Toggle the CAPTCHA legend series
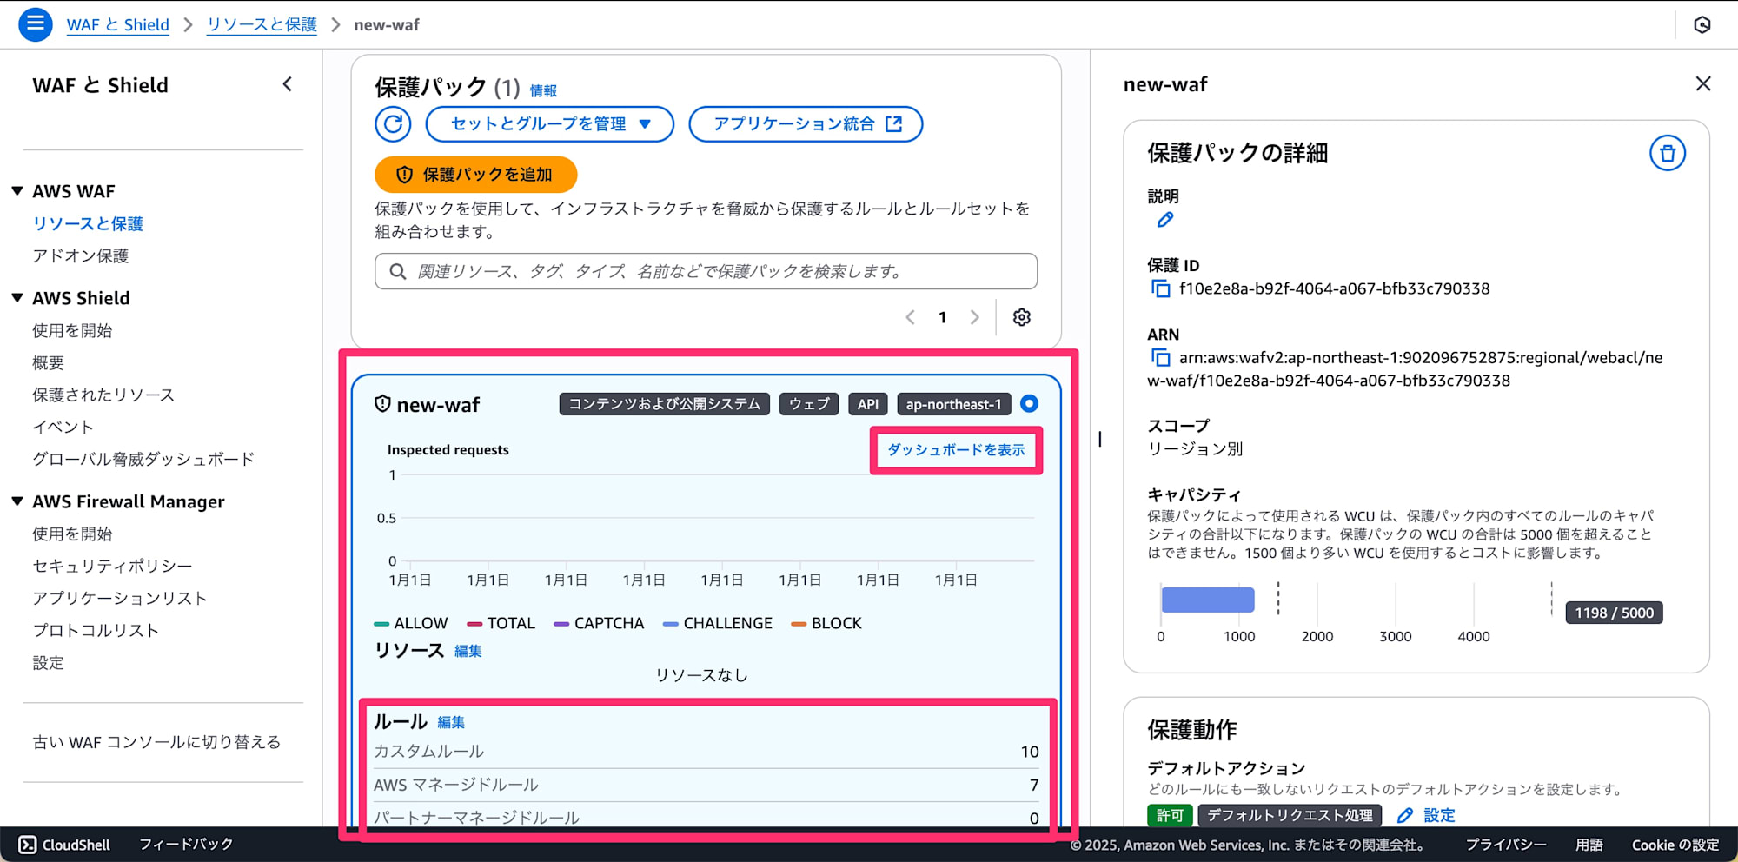Image resolution: width=1738 pixels, height=862 pixels. tap(599, 623)
